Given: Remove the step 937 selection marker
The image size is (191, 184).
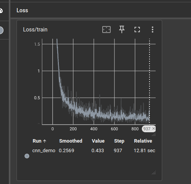Looking at the screenshot, I should coord(154,128).
